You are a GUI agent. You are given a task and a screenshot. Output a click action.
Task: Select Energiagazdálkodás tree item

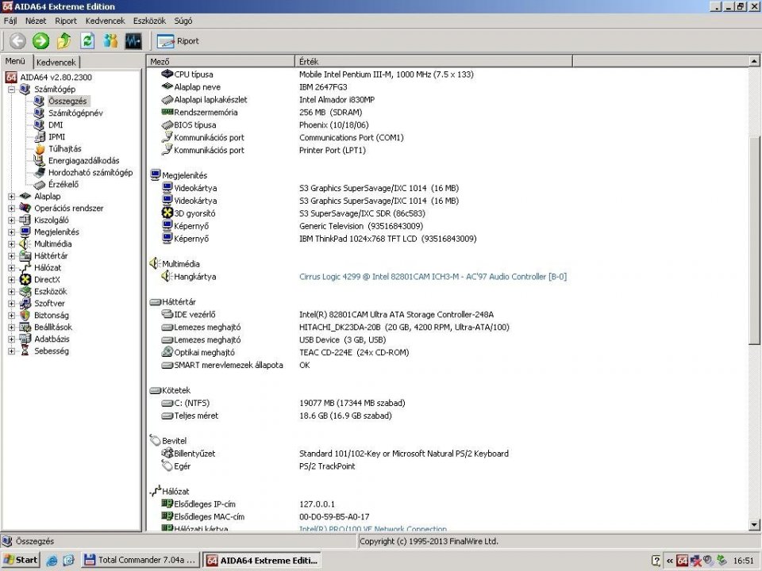click(83, 161)
